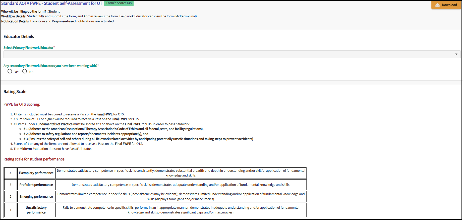
Task: Click the Unsatisfactory performance table cell
Action: coord(36,210)
